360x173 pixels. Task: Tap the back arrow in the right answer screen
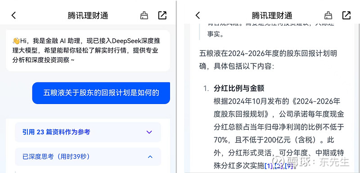(198, 15)
